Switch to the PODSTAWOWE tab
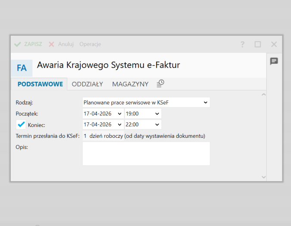The width and height of the screenshot is (291, 226). [x=40, y=84]
